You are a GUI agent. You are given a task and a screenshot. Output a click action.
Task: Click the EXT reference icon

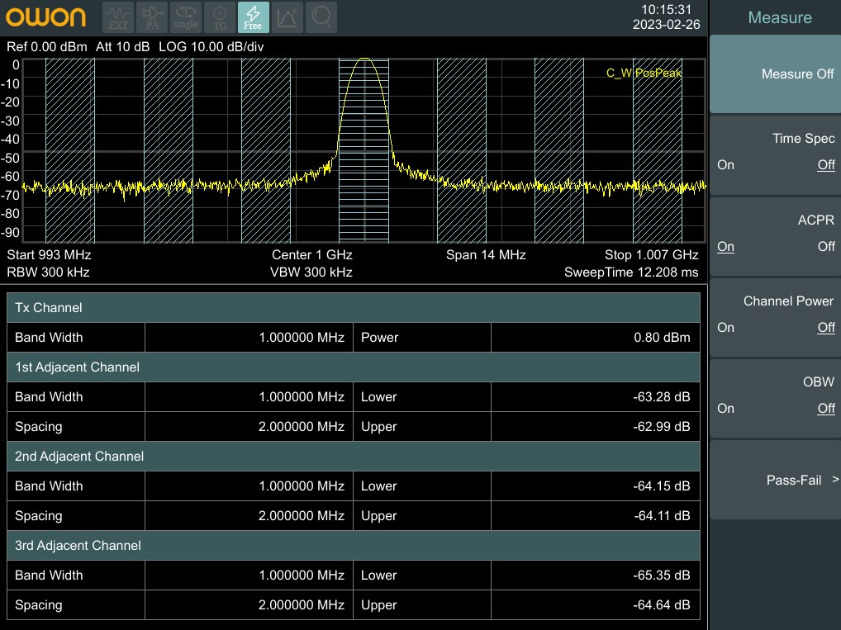click(118, 17)
